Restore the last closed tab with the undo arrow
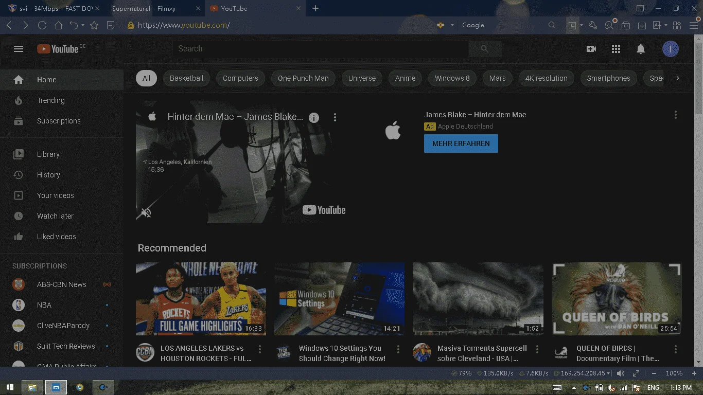Screen dimensions: 703x395 [74, 25]
